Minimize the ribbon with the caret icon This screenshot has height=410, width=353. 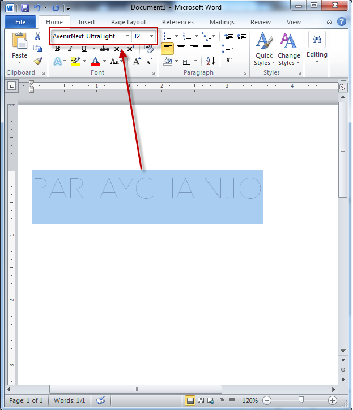click(329, 22)
